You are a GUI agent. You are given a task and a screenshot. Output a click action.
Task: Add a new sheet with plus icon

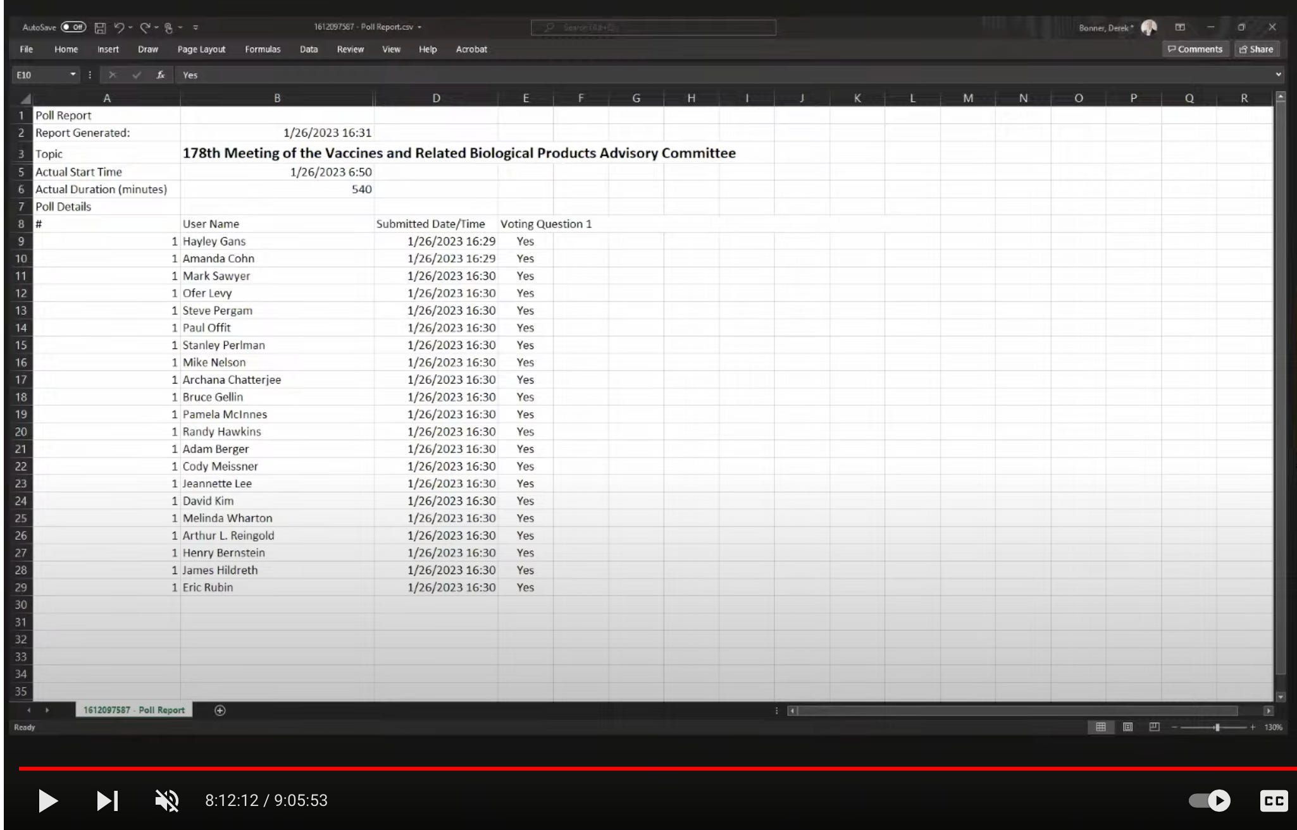click(220, 711)
